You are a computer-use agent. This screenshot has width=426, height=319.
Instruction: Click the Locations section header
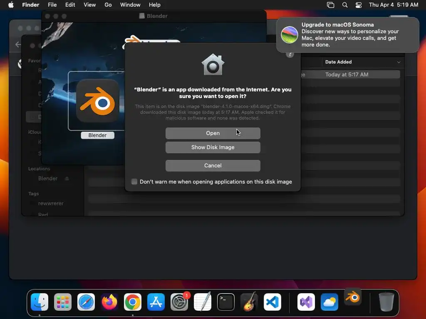click(x=39, y=169)
